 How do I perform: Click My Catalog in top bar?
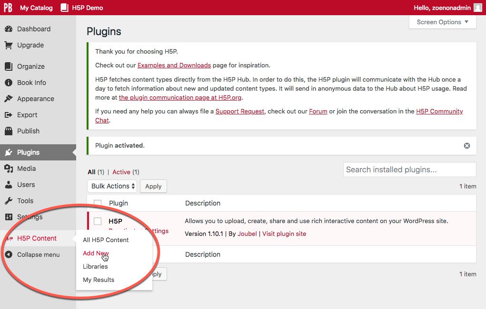(x=36, y=8)
